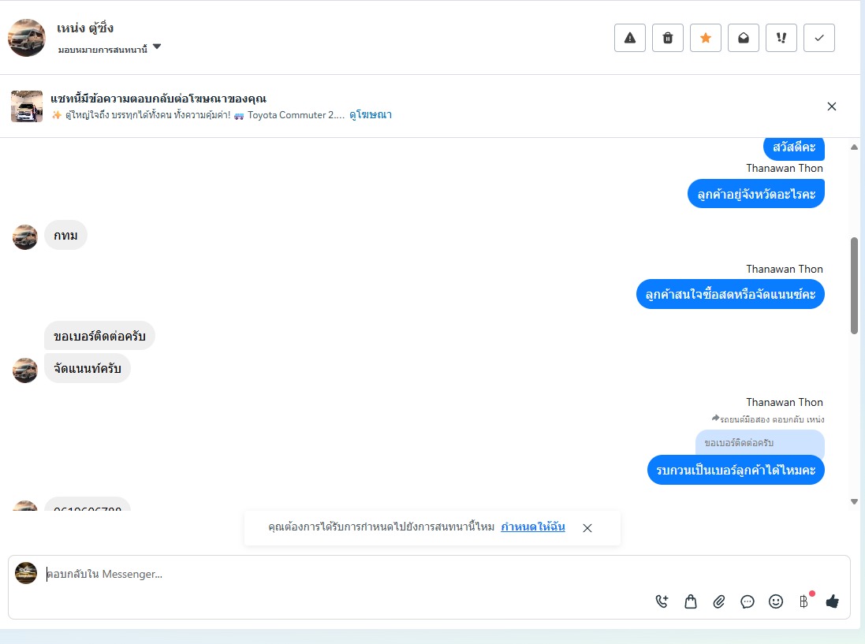Attach a file with paperclip icon
Screen dimensions: 865x644
tap(719, 601)
